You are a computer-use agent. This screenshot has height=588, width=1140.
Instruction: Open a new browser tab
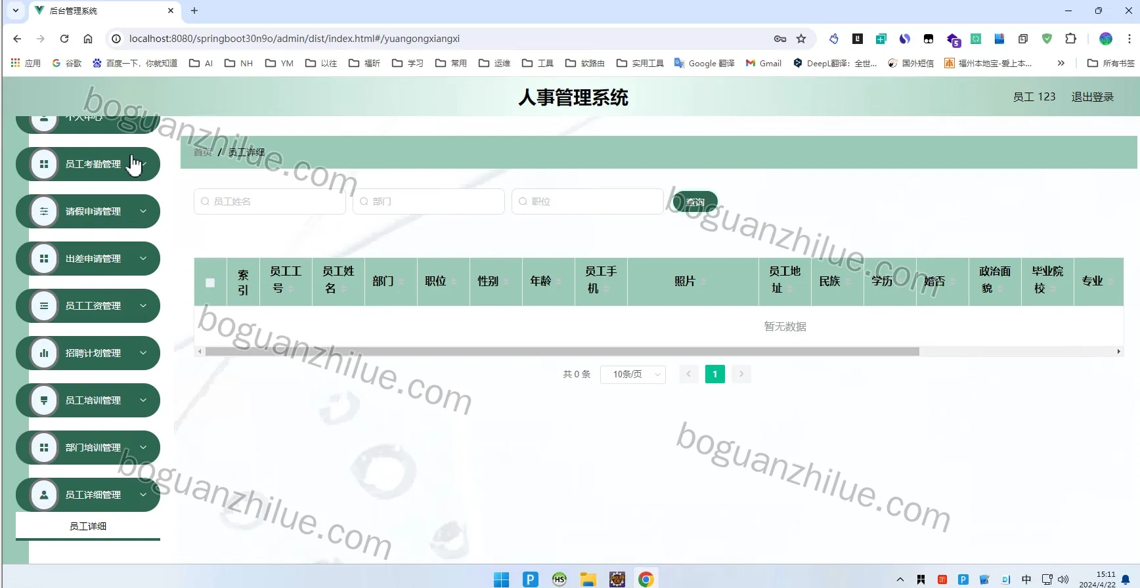pos(194,10)
